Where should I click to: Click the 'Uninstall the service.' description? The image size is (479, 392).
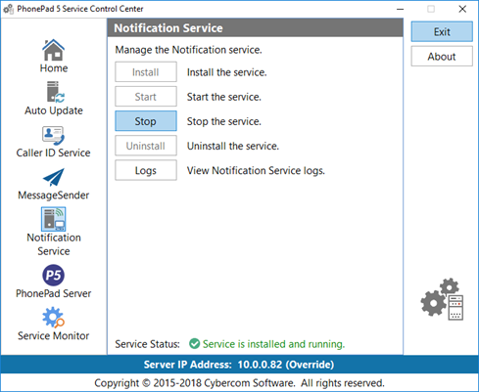click(x=233, y=146)
